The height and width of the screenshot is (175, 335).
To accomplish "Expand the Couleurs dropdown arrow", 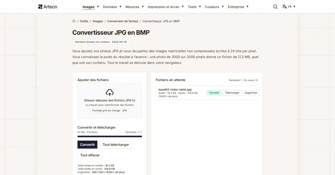I will (x=222, y=7).
